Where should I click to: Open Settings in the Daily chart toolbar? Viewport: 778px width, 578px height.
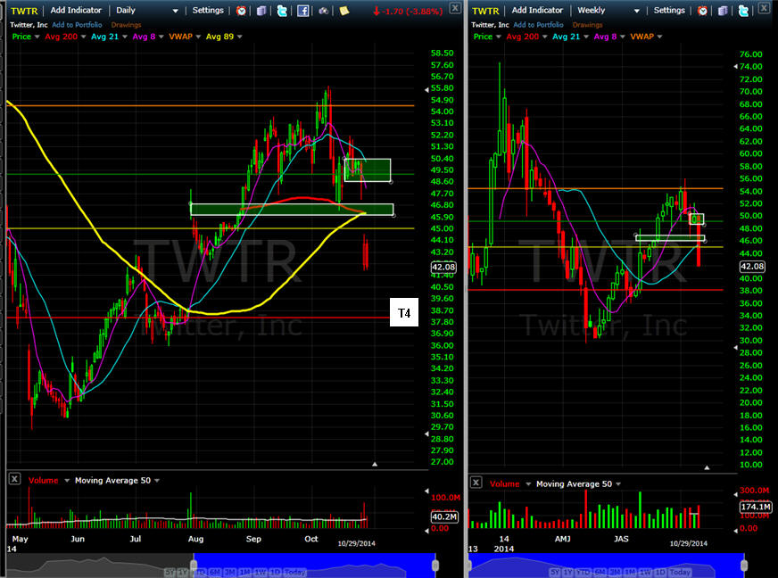point(209,11)
